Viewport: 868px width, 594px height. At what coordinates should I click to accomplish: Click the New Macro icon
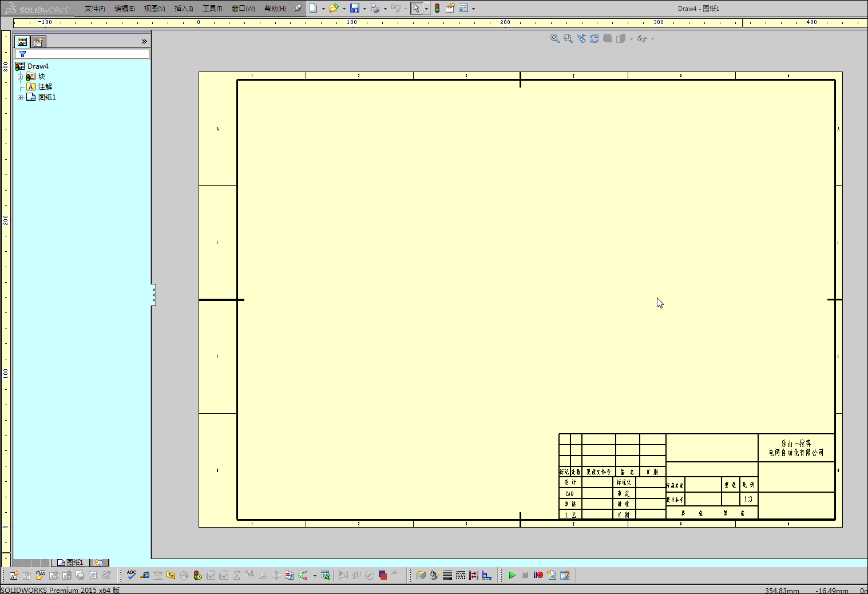[x=552, y=575]
